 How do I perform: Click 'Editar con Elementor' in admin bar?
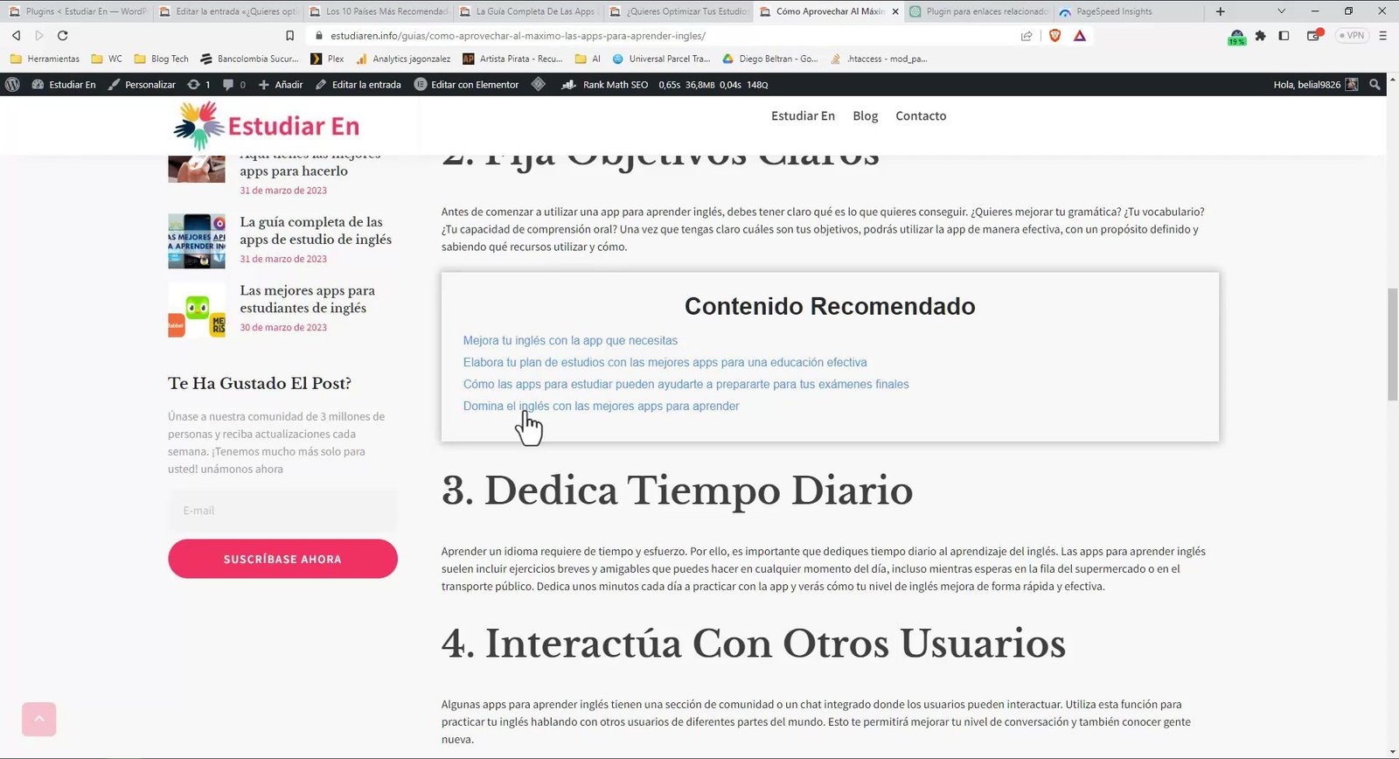[x=467, y=85]
